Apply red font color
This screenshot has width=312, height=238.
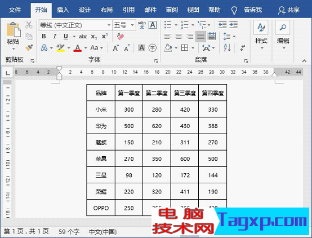coord(77,48)
